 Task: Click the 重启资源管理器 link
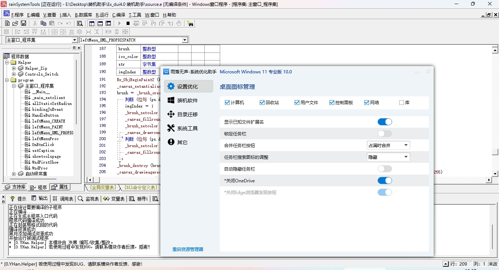pyautogui.click(x=187, y=249)
